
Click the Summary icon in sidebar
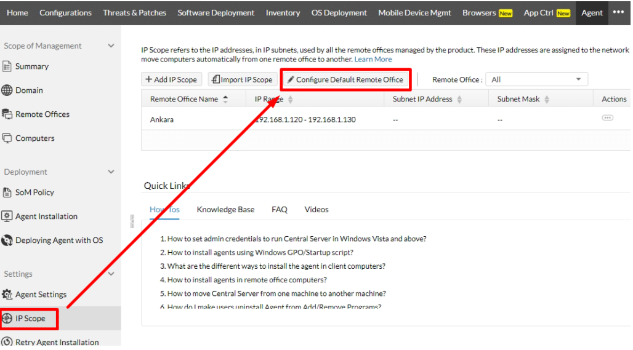7,66
